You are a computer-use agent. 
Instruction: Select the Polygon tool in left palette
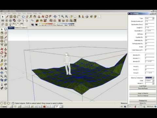click(2, 45)
